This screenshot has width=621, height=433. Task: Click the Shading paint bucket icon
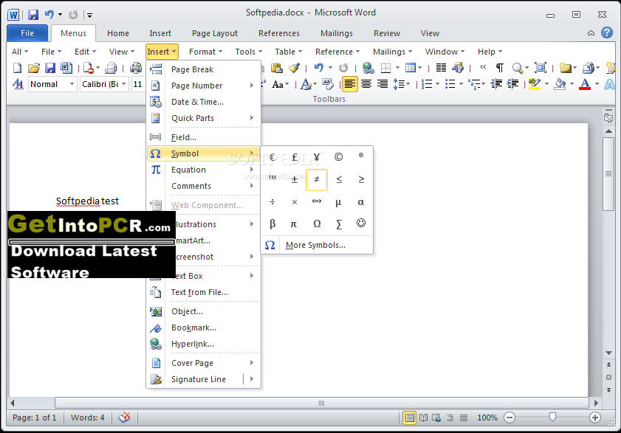click(x=560, y=84)
